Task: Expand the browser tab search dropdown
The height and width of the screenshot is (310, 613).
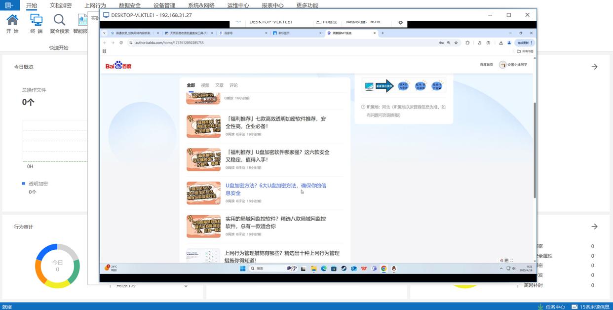Action: coord(104,33)
